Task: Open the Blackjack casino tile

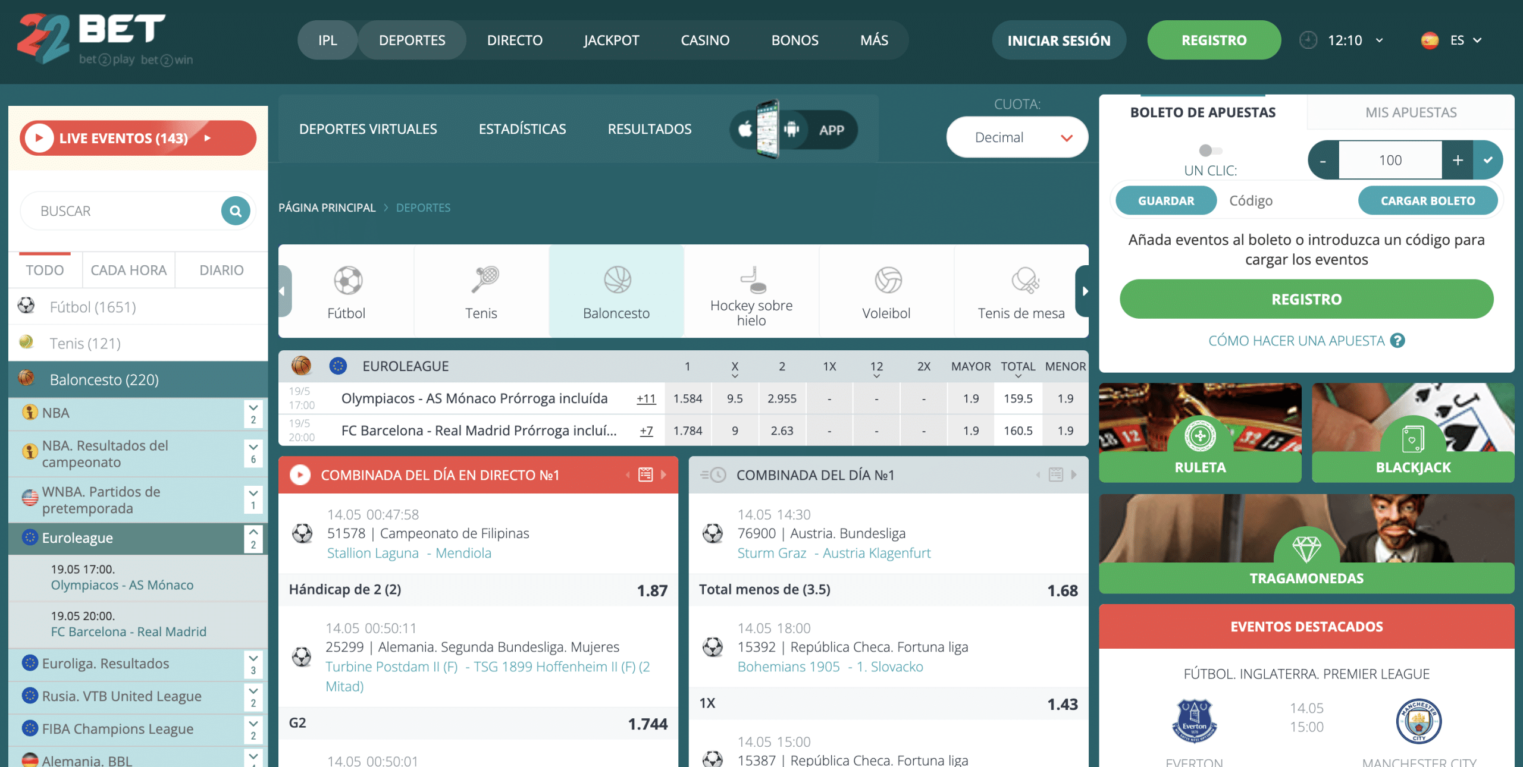Action: (1413, 432)
